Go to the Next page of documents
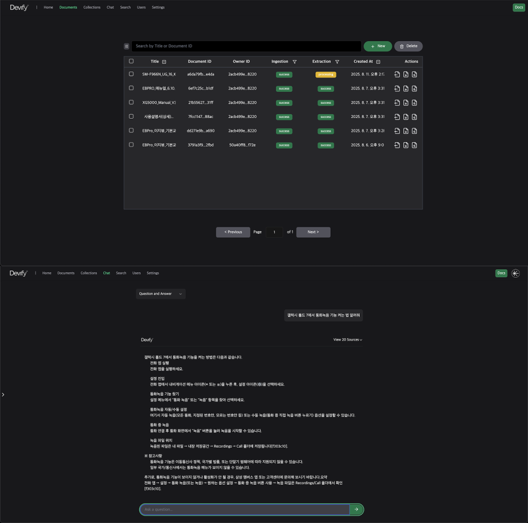The height and width of the screenshot is (523, 528). 313,232
